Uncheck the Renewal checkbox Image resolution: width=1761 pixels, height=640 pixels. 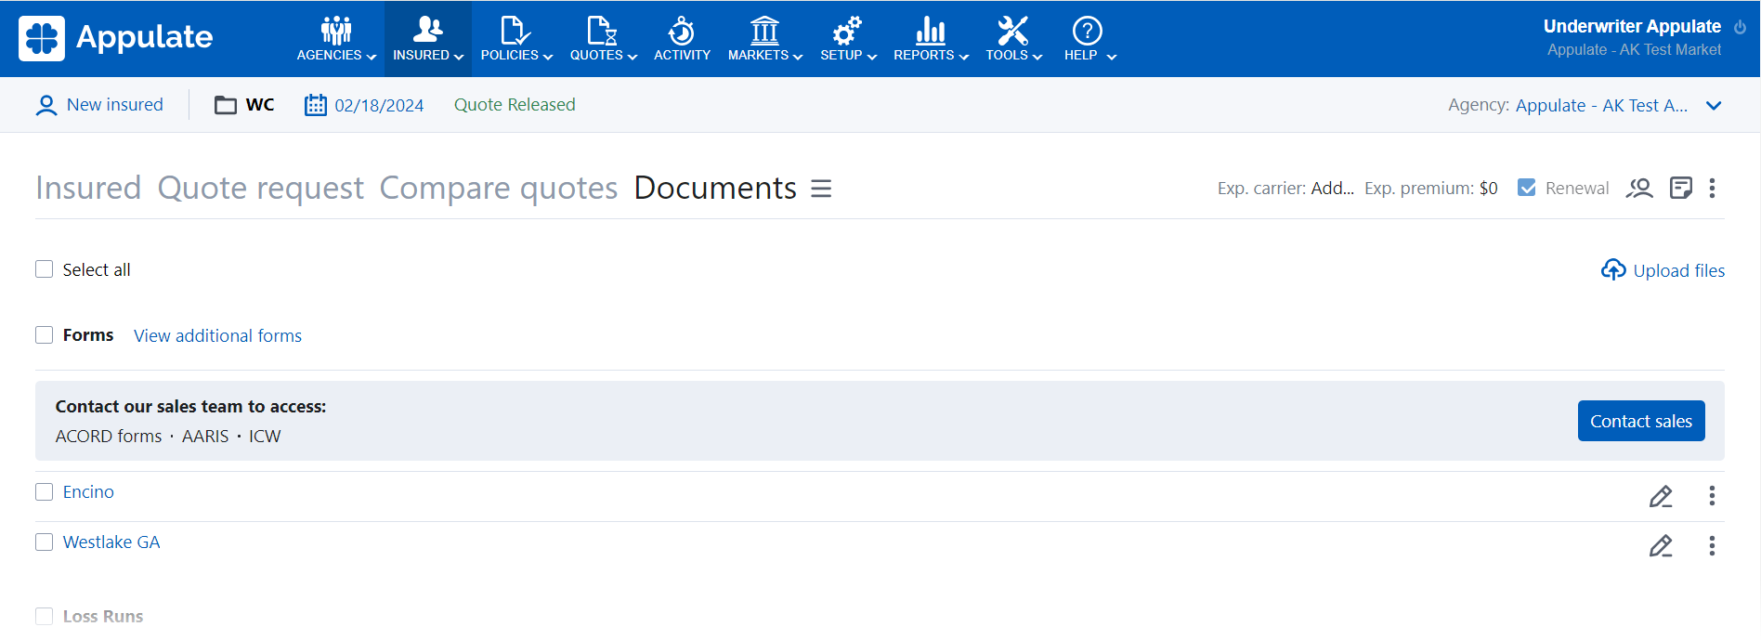[1526, 188]
